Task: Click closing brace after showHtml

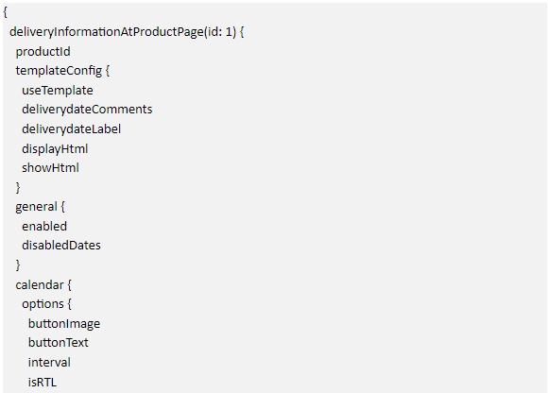Action: click(18, 188)
